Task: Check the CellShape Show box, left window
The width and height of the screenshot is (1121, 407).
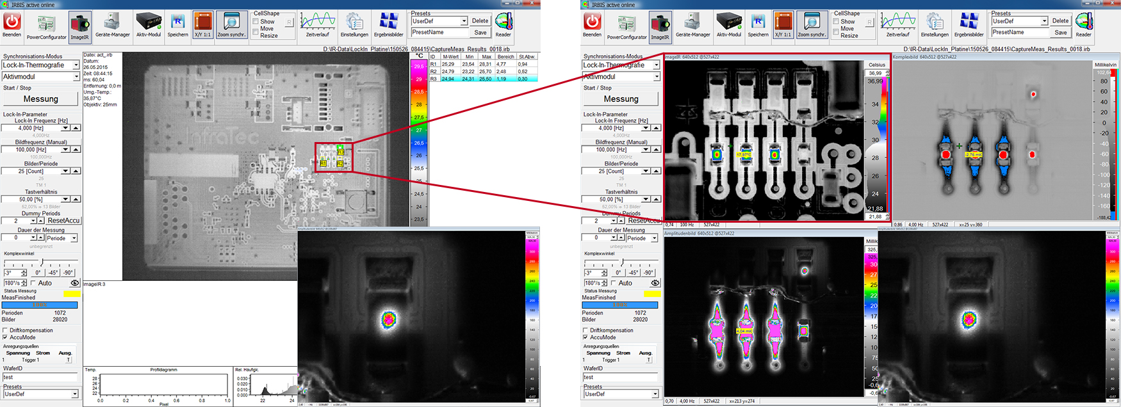Action: pyautogui.click(x=256, y=21)
